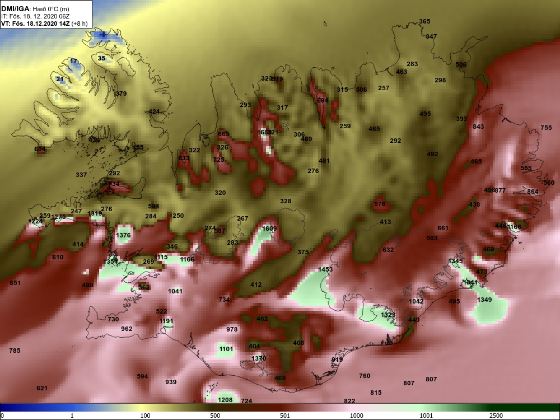The image size is (560, 420).
Task: Click the map value '1370' in the south
Action: click(259, 358)
